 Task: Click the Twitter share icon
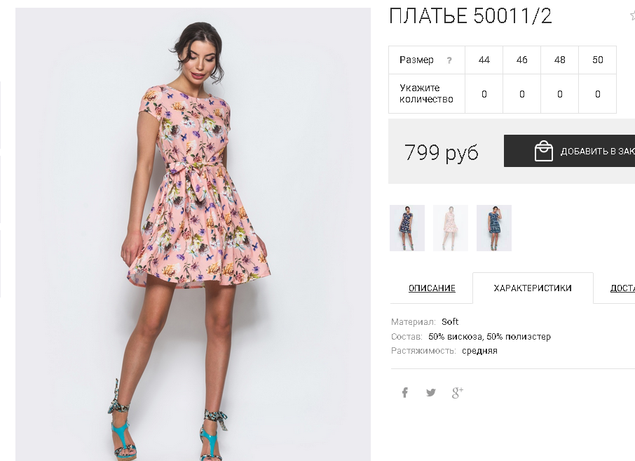click(x=431, y=392)
